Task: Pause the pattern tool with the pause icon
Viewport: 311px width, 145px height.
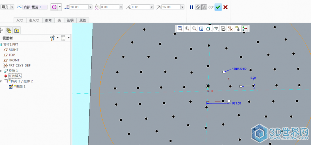Action: pos(191,7)
